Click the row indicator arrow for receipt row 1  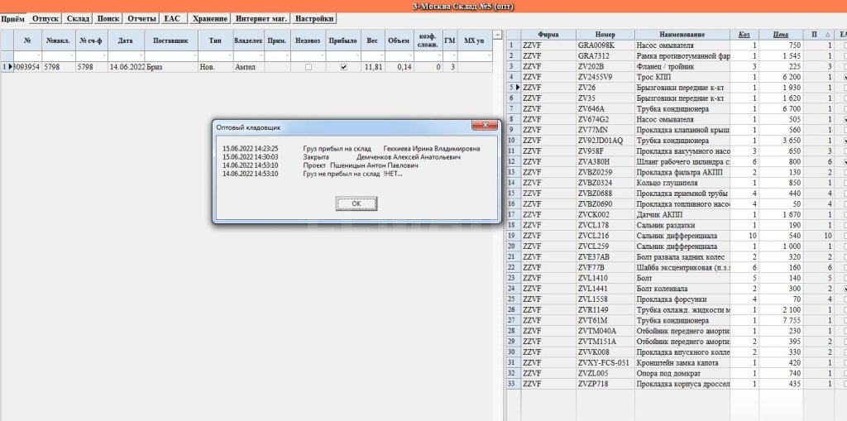[x=11, y=67]
